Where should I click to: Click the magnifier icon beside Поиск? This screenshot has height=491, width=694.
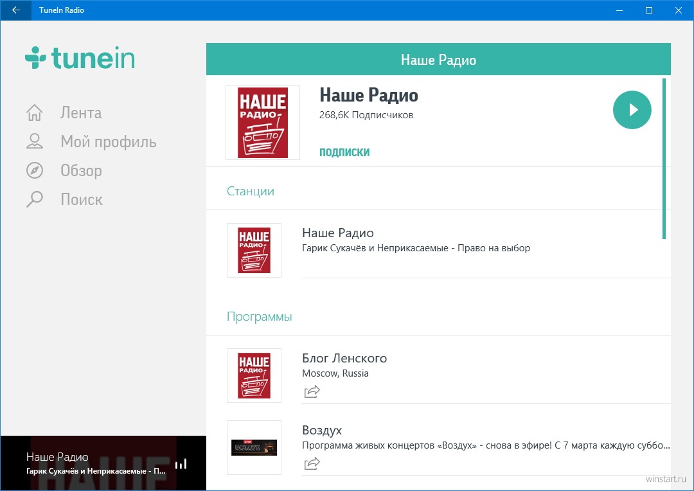click(x=34, y=199)
